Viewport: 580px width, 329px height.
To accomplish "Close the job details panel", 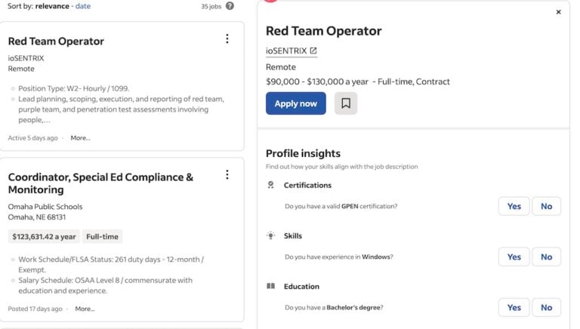I will [558, 12].
